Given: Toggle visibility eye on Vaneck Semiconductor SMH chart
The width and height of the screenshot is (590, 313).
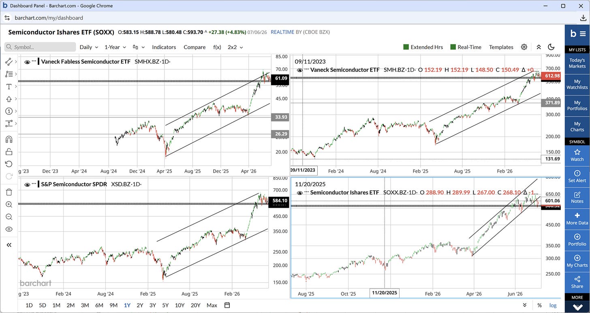Looking at the screenshot, I should pyautogui.click(x=300, y=70).
